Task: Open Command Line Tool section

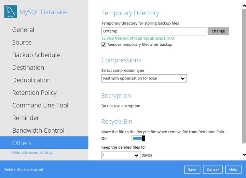Action: click(40, 105)
